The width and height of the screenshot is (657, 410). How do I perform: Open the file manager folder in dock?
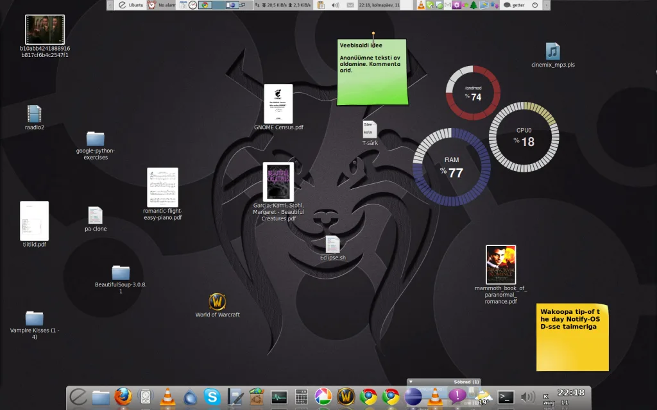pyautogui.click(x=101, y=397)
